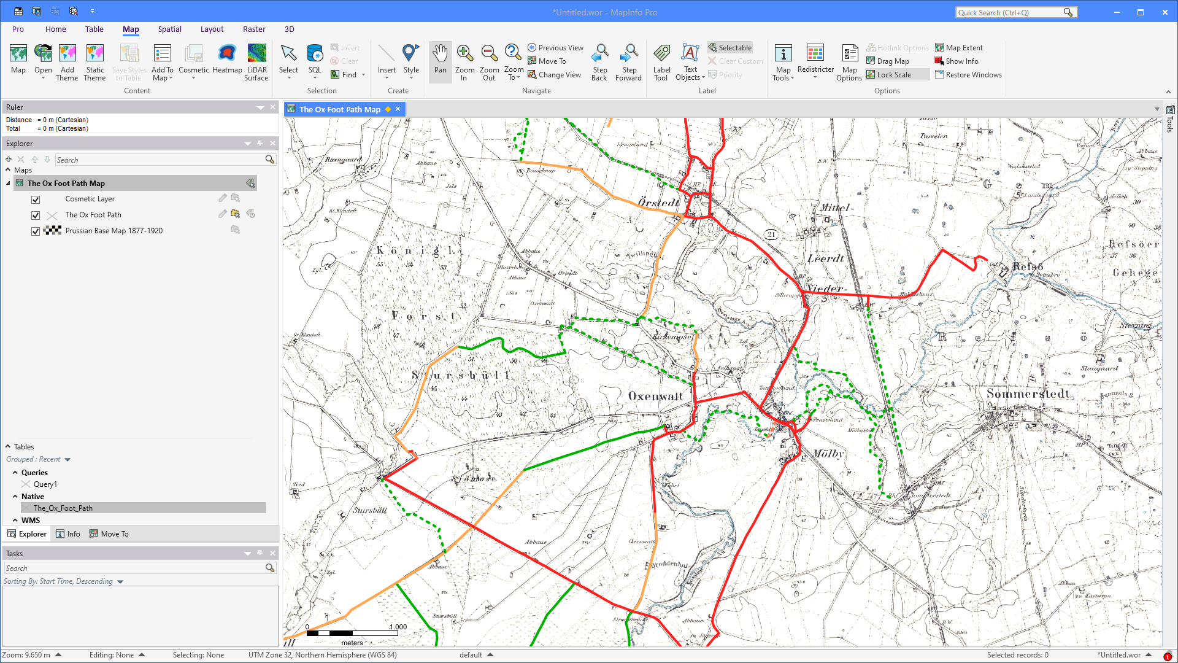Switch to the Spatial ribbon tab

click(169, 29)
